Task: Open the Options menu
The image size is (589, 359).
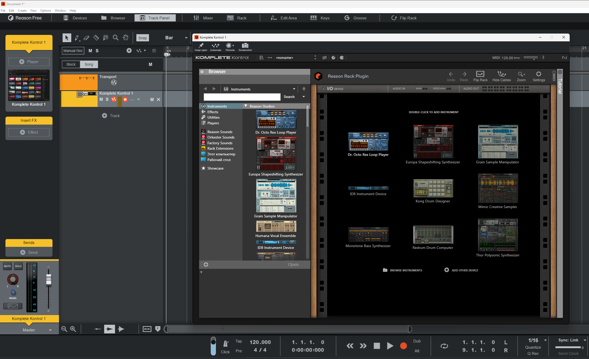Action: (46, 11)
